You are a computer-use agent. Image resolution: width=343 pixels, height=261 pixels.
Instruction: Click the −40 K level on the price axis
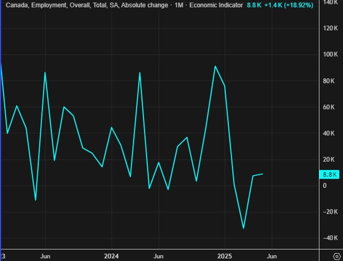pos(330,238)
